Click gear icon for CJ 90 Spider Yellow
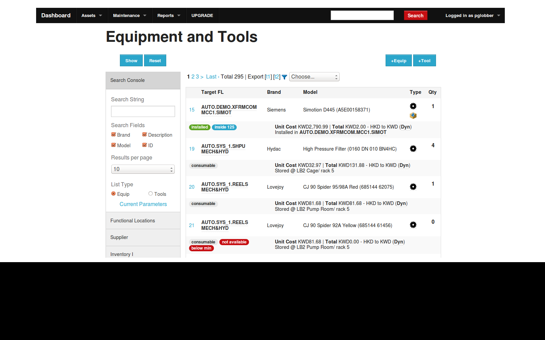This screenshot has height=340, width=545. point(413,225)
